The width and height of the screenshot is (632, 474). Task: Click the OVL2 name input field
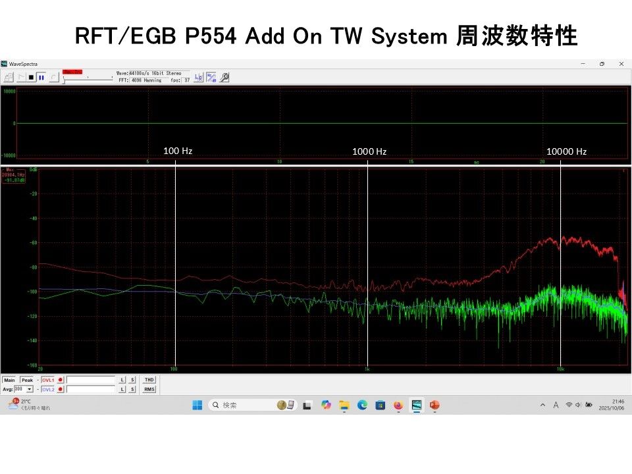[91, 389]
